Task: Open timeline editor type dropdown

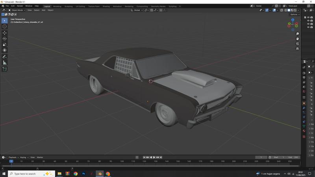Action: (4, 157)
